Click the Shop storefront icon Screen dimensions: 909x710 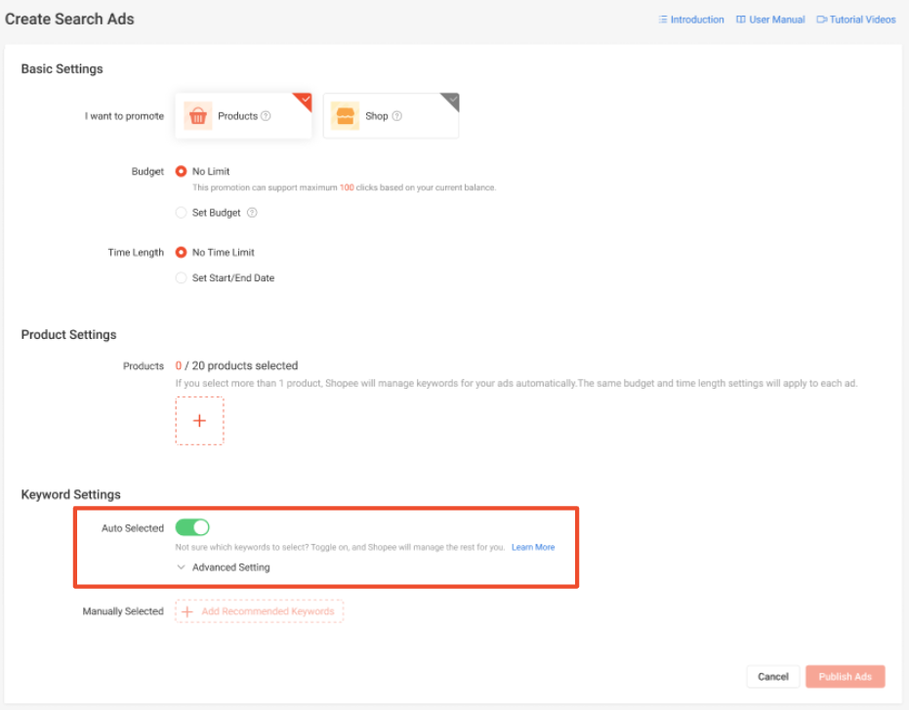pos(345,116)
